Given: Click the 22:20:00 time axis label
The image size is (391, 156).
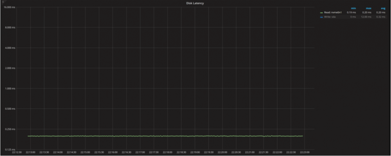Looking at the screenshot, I should (222, 152).
